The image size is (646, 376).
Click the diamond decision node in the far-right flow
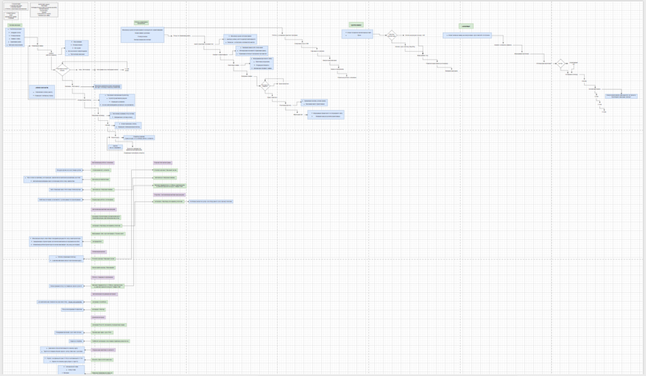point(559,64)
